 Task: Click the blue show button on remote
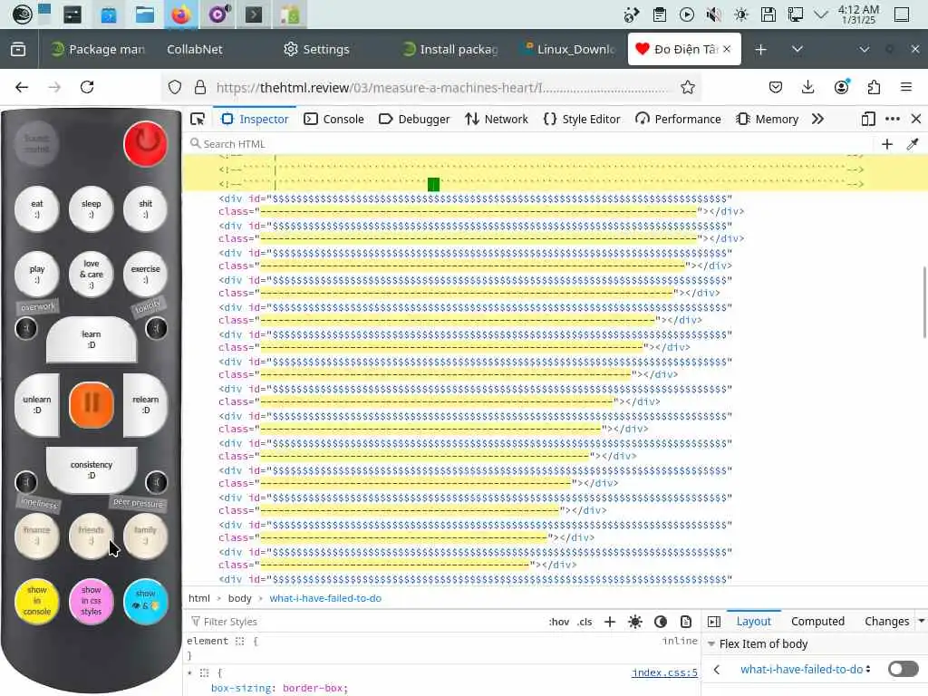[146, 602]
